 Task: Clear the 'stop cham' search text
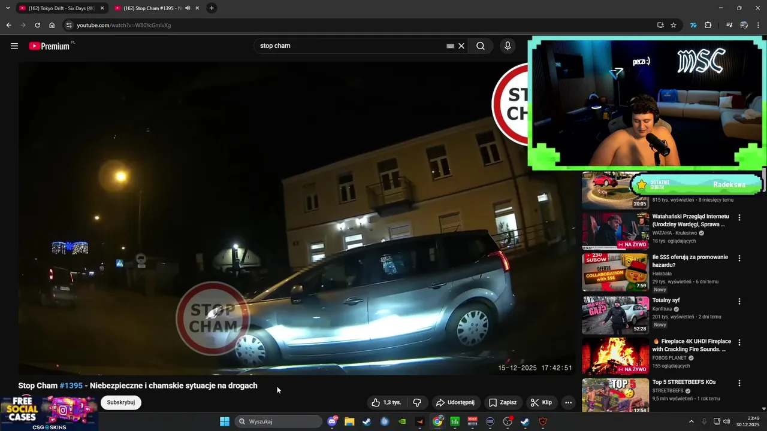pyautogui.click(x=461, y=45)
